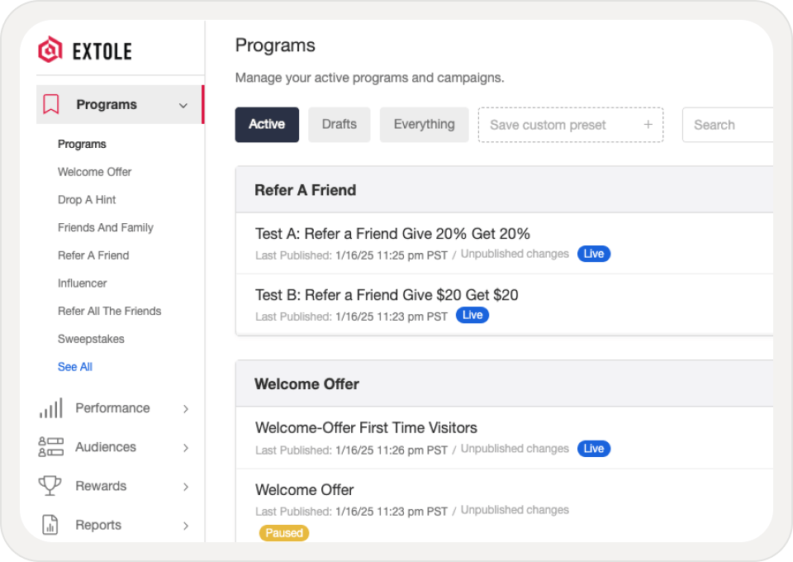Open the Performance sidebar label

coord(112,407)
